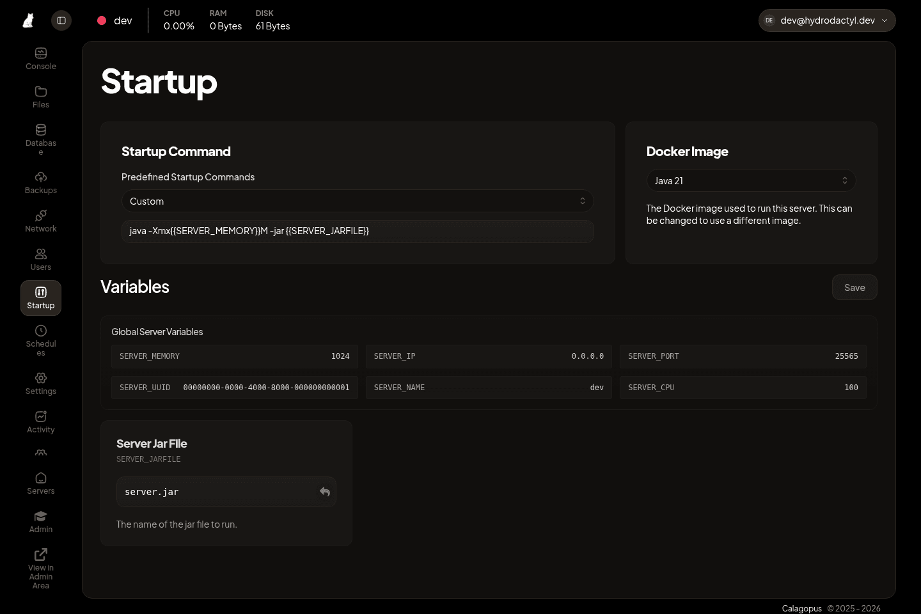The image size is (921, 614).
Task: Click the SERVER_CPU value 100
Action: click(x=851, y=388)
